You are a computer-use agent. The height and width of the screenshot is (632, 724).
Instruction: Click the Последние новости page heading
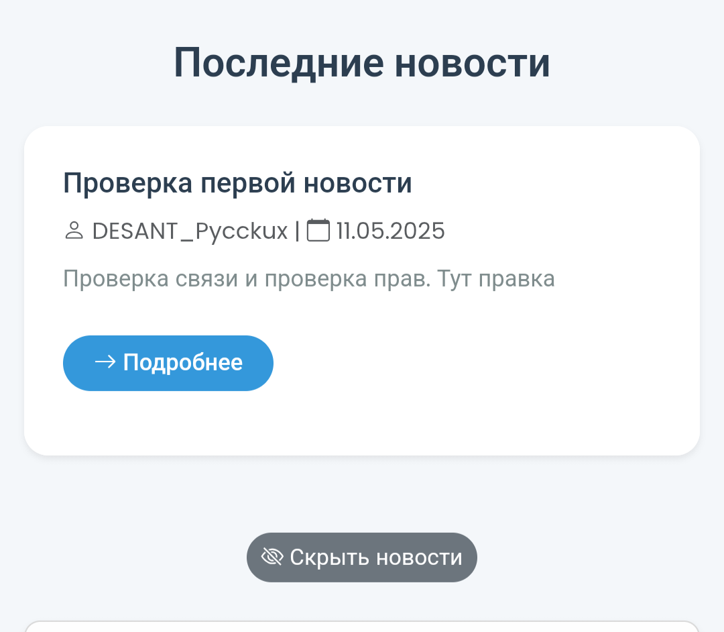pos(362,63)
